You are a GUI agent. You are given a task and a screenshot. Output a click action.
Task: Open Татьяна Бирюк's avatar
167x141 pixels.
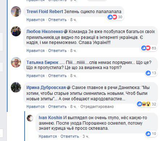(x=16, y=62)
